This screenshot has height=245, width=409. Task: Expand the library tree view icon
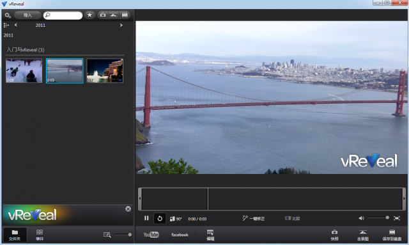coord(6,25)
